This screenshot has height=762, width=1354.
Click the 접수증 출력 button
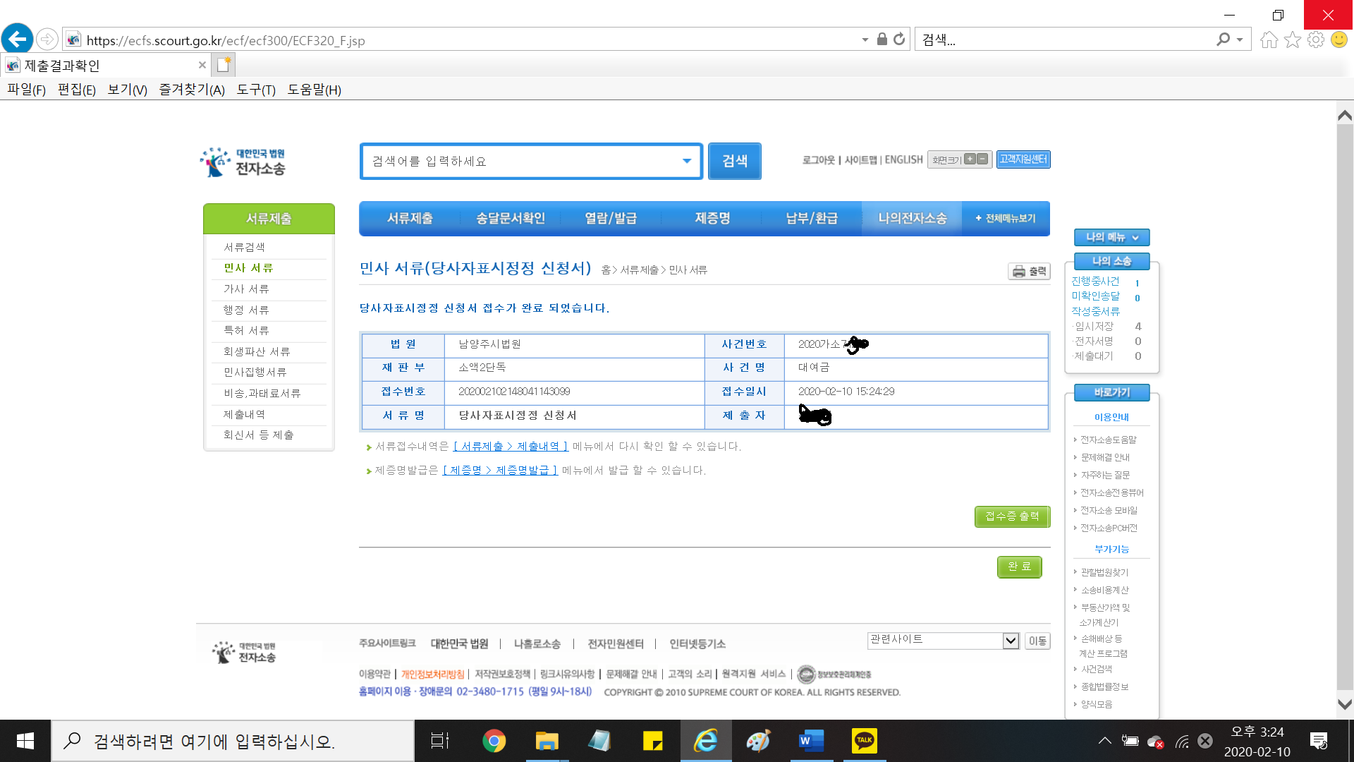click(1012, 516)
